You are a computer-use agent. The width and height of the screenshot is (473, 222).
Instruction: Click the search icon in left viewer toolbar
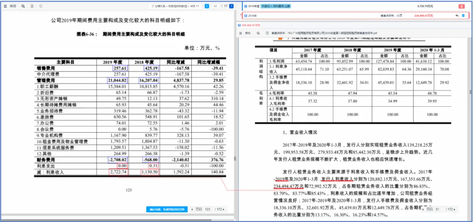[x=23, y=6]
